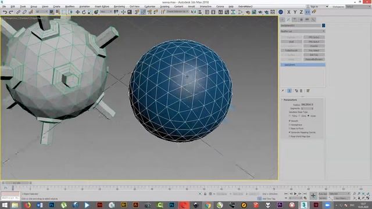The width and height of the screenshot is (372, 209).
Task: Toggle Pin Stack below modifier stack
Action: coord(283,91)
